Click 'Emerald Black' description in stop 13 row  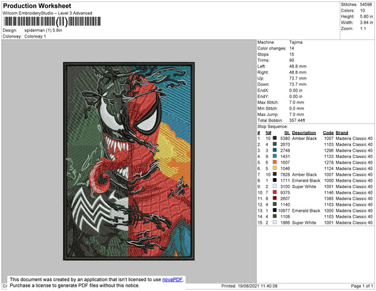pyautogui.click(x=306, y=211)
